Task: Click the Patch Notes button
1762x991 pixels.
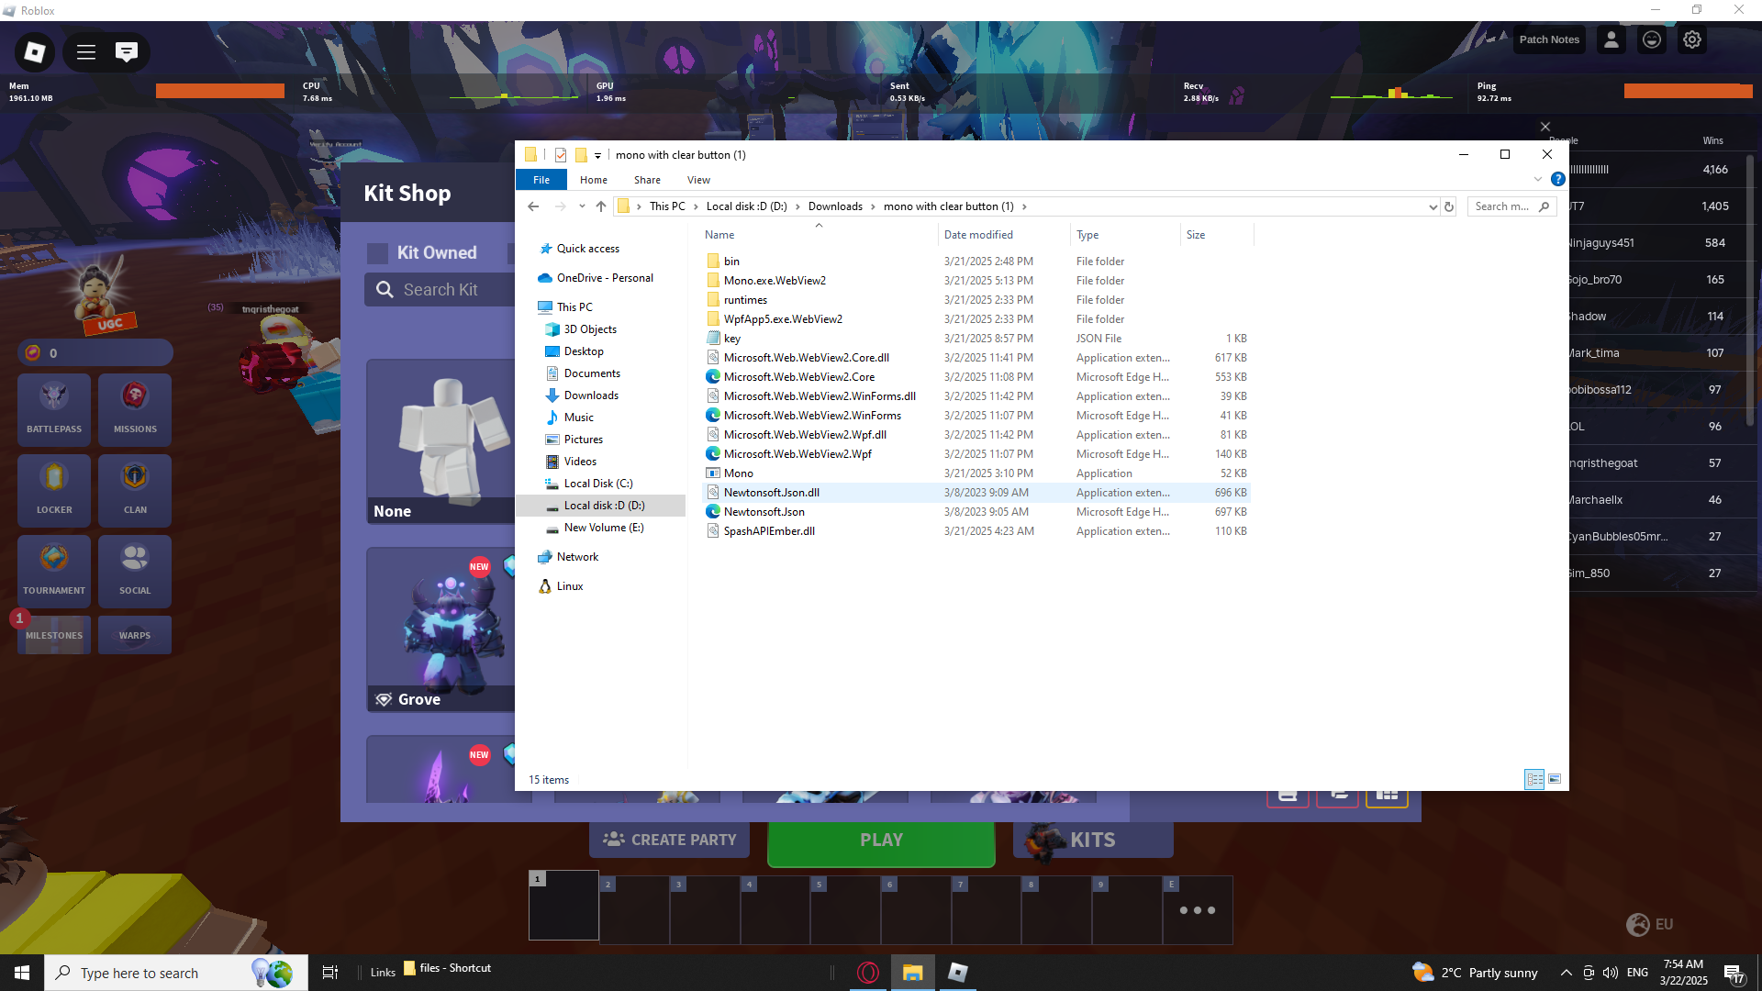Action: 1549,40
